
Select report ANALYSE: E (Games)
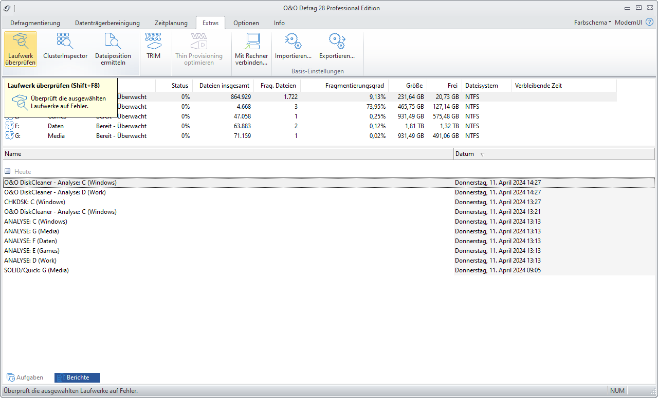coord(329,251)
